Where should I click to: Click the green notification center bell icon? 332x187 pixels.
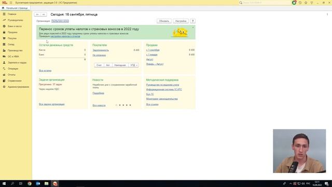click(294, 3)
